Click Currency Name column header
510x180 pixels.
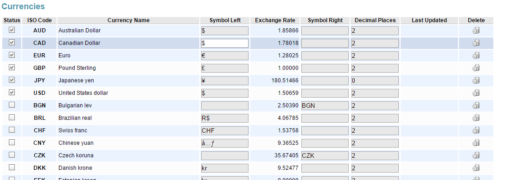pos(128,20)
